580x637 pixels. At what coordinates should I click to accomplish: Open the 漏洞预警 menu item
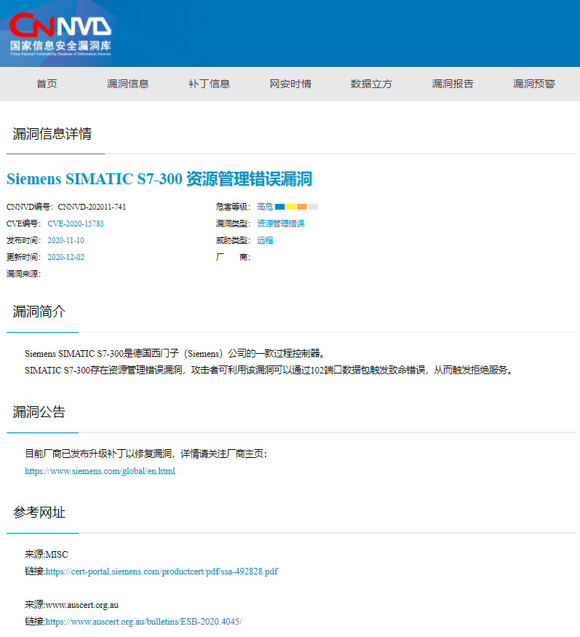[x=533, y=84]
